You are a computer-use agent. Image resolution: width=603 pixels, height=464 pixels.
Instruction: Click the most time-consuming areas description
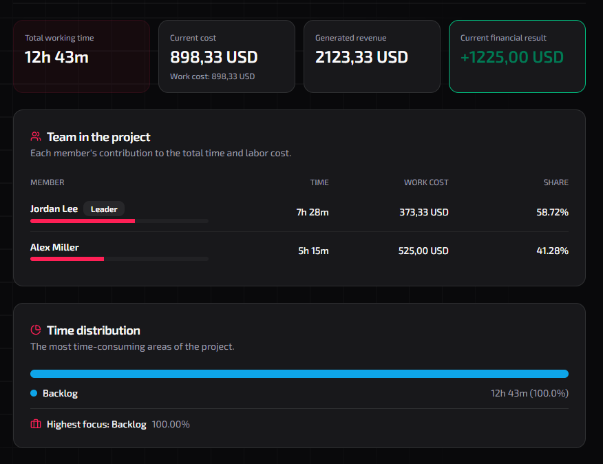tap(132, 346)
